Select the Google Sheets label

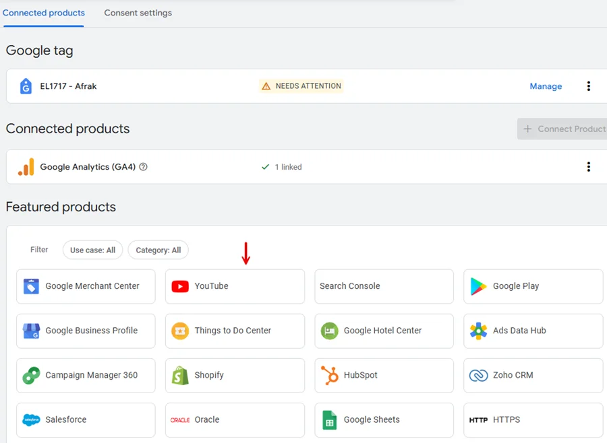coord(372,419)
